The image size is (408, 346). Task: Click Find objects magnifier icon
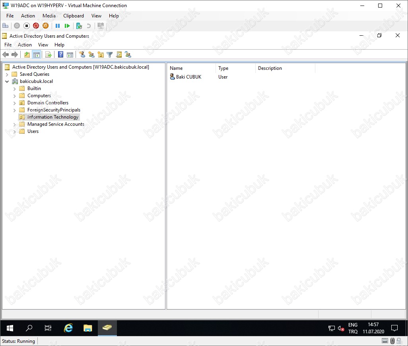(119, 54)
